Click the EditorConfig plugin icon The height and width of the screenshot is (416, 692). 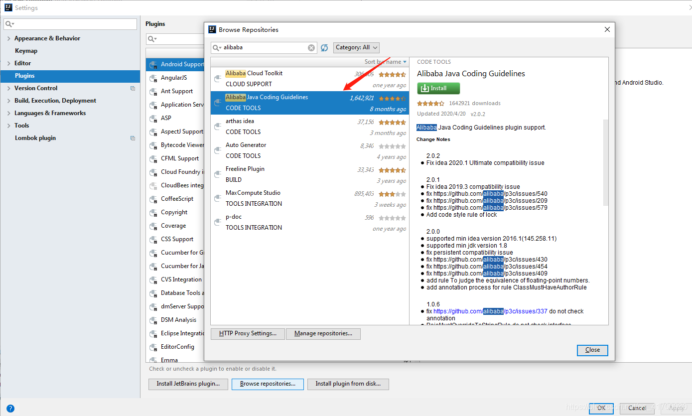coord(153,347)
